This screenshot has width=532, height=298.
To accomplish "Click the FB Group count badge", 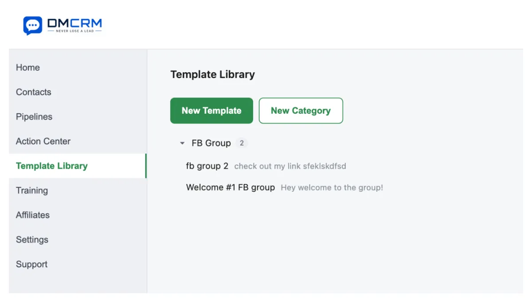I will (242, 143).
